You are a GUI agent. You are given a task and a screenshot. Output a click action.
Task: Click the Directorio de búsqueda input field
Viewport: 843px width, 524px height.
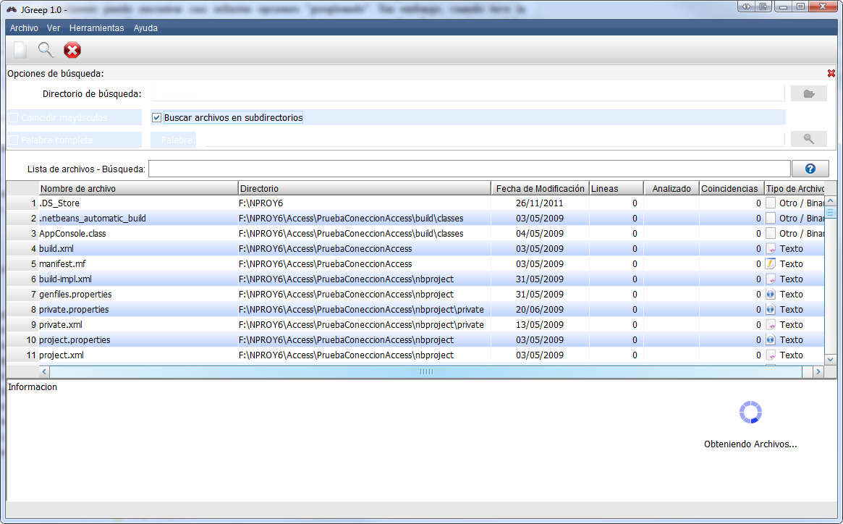click(467, 93)
